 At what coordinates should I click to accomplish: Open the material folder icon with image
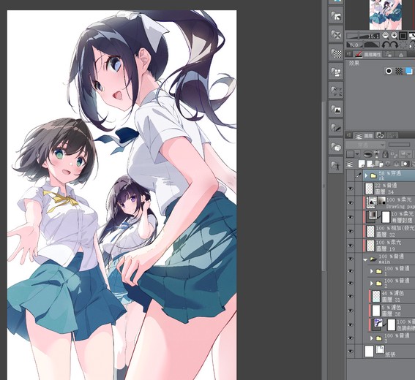(x=336, y=15)
